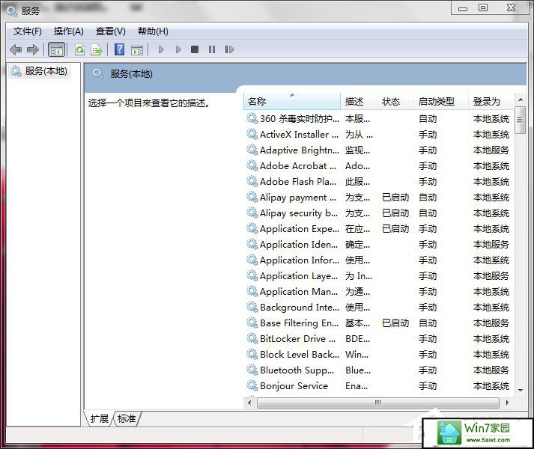Select the Background Intelligent Transfer service
Image resolution: width=534 pixels, height=449 pixels.
pos(378,308)
